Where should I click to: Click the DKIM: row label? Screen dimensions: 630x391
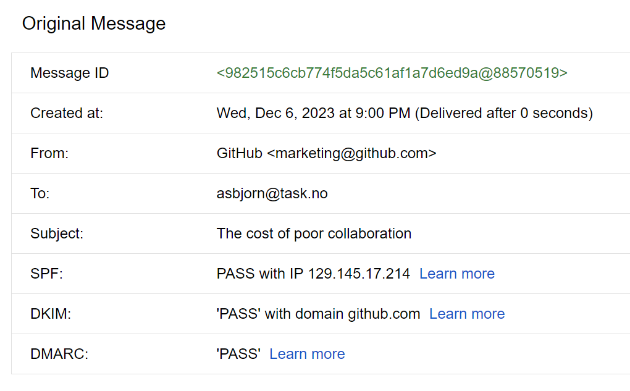pos(51,314)
